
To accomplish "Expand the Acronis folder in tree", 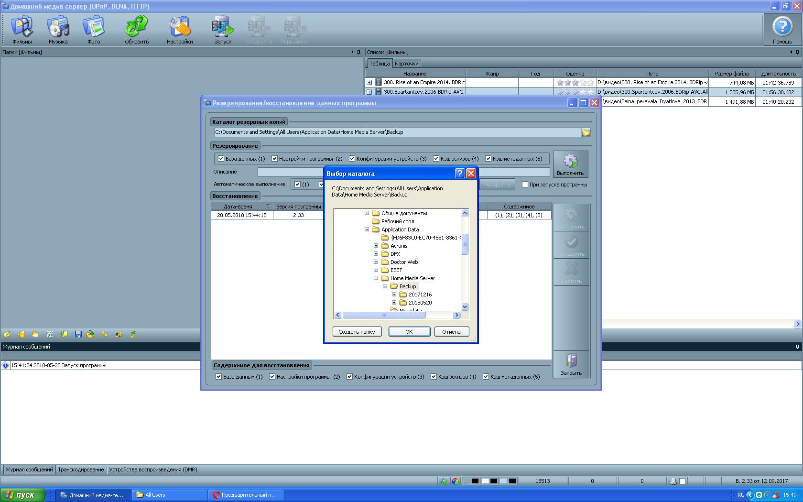I will 376,246.
